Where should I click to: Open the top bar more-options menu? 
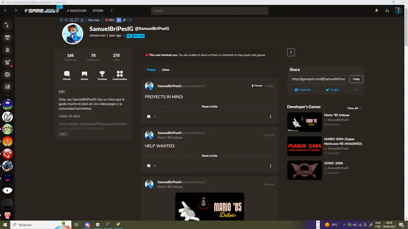(112, 11)
